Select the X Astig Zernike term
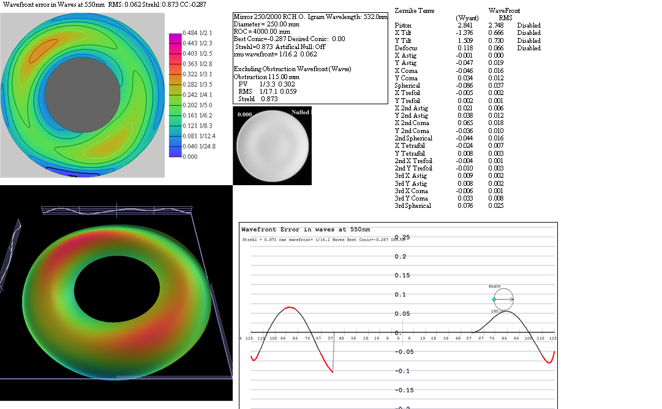 407,55
